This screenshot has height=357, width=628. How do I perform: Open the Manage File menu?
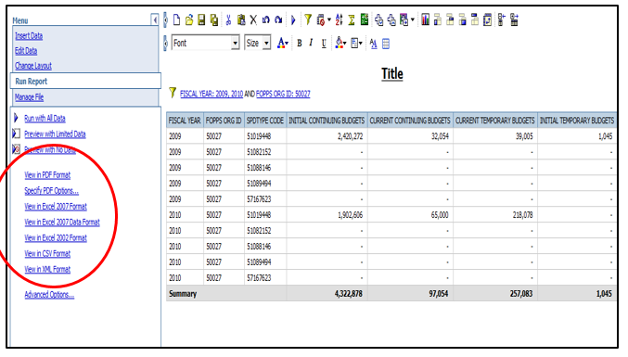coord(29,97)
